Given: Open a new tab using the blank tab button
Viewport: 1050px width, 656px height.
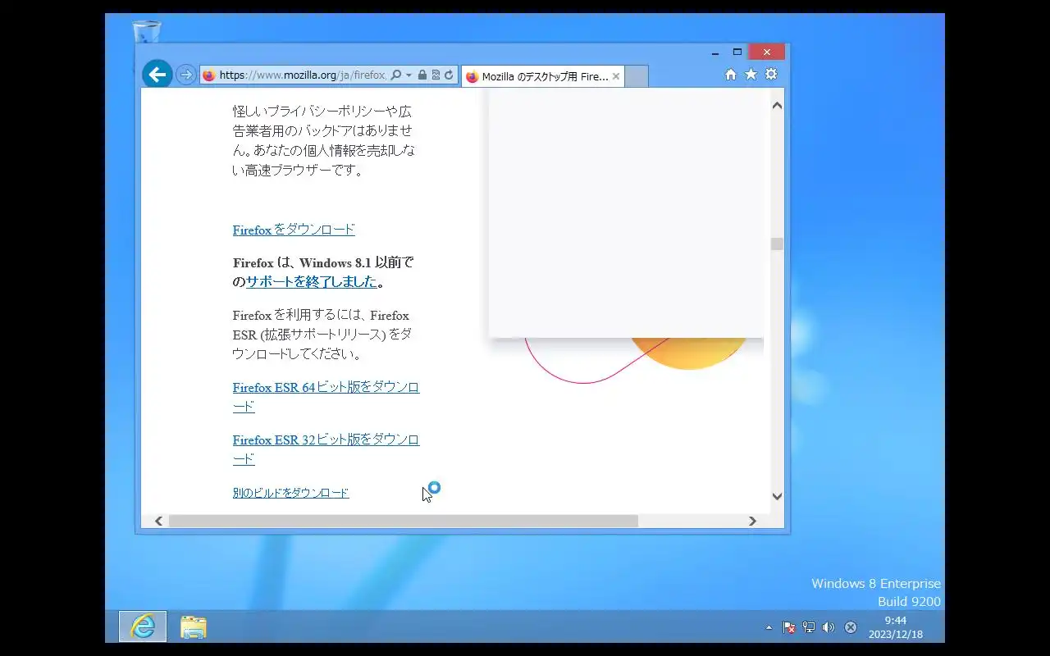Looking at the screenshot, I should pos(637,76).
